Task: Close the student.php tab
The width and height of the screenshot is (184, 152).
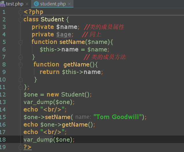Action: [69, 4]
